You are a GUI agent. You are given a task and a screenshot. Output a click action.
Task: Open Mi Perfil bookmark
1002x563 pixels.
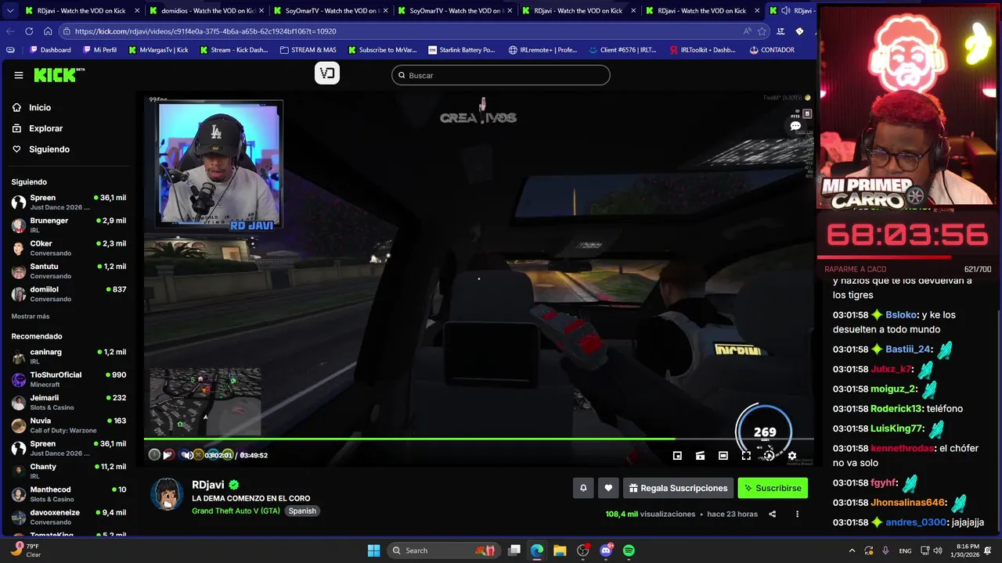pos(99,50)
